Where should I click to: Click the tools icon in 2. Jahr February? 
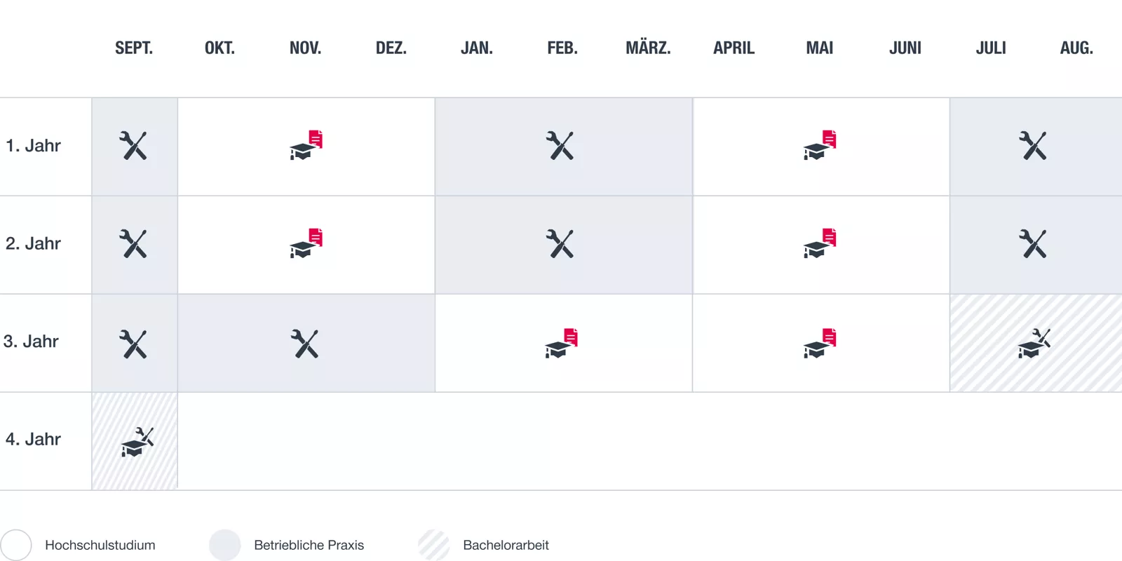(x=560, y=244)
